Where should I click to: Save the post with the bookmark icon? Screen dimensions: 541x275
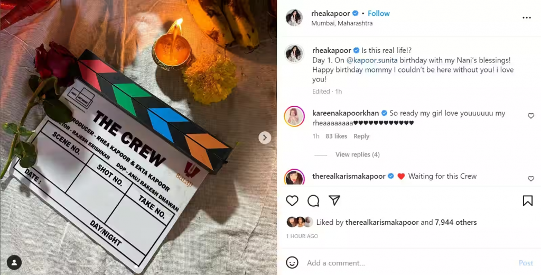528,200
